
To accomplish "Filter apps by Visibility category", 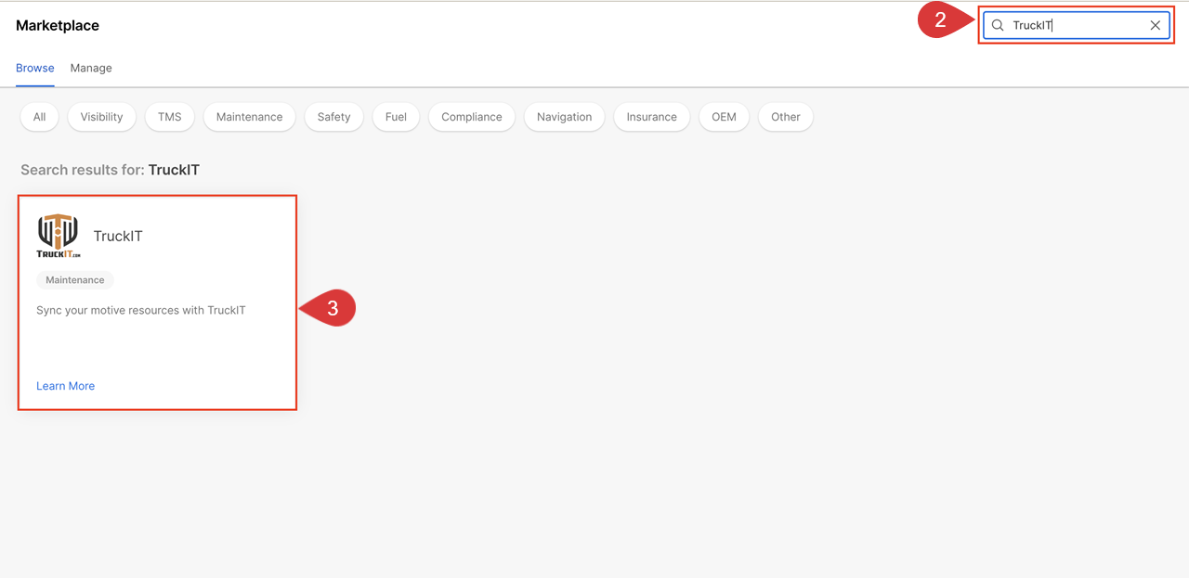I will point(101,117).
